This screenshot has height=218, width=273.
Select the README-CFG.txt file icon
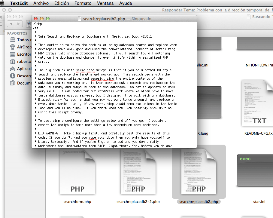tap(257, 103)
